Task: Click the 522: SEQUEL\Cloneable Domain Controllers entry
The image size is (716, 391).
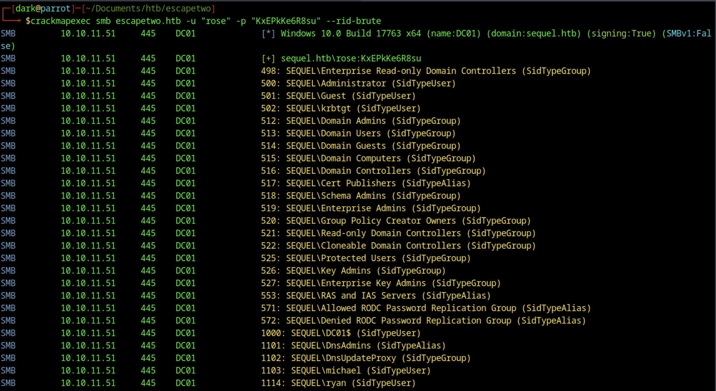Action: click(x=398, y=246)
